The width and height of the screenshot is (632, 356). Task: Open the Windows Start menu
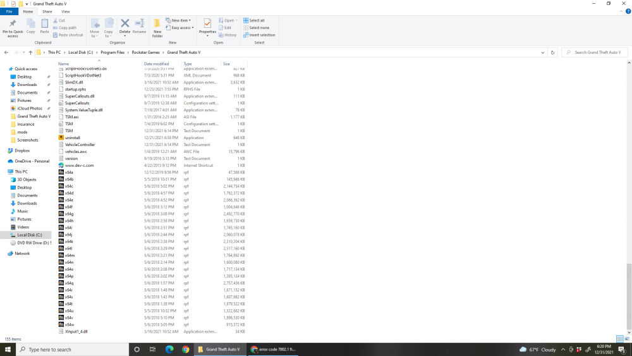click(x=8, y=350)
